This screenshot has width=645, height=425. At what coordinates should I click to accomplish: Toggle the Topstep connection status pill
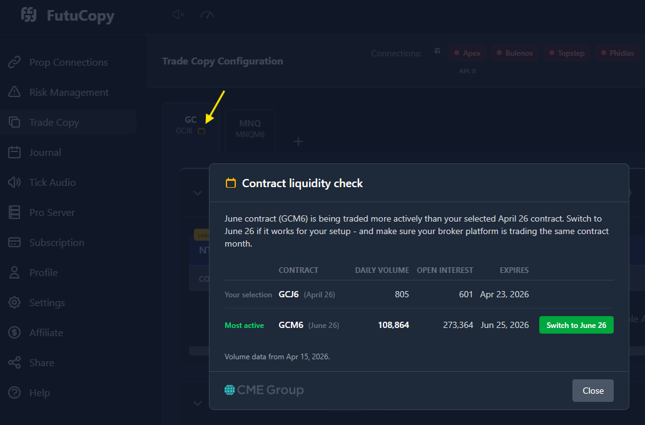[x=567, y=53]
